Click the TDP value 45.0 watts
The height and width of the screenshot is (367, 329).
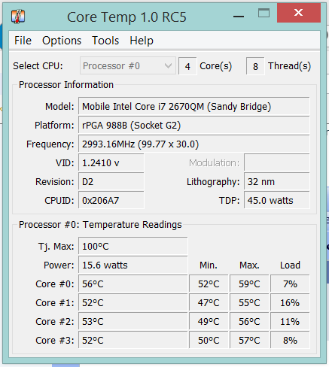pyautogui.click(x=277, y=201)
